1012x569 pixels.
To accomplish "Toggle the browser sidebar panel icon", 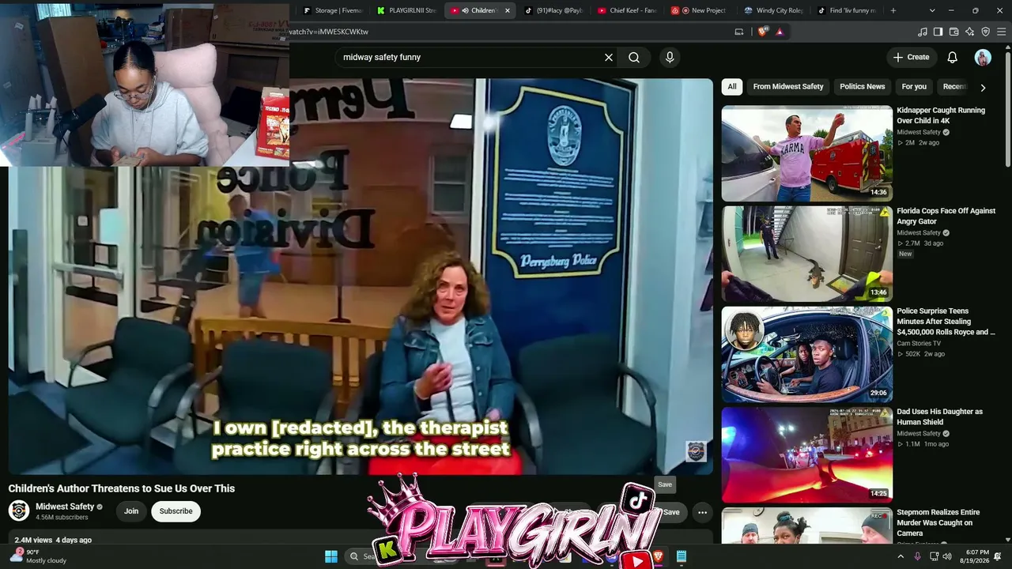I will tap(938, 32).
